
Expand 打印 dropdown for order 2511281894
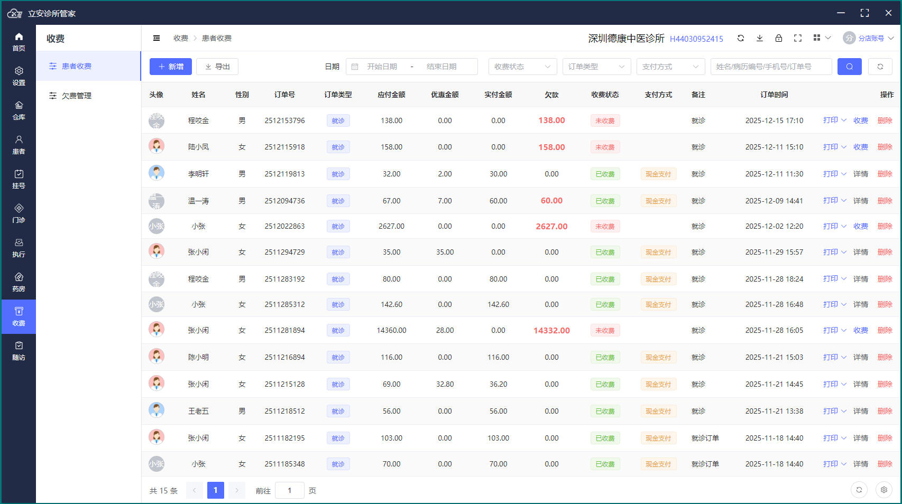(x=835, y=330)
